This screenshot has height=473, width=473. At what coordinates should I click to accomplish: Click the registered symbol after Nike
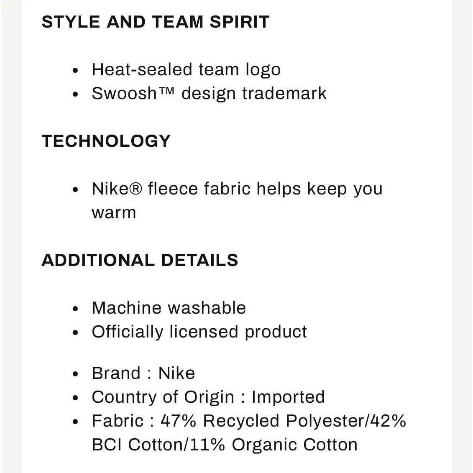136,189
